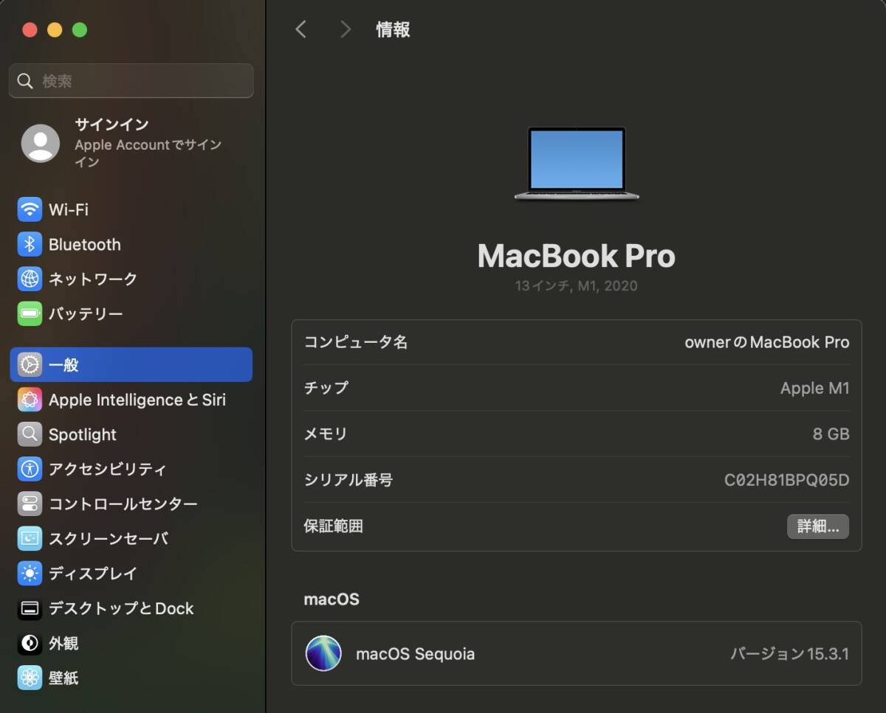Open Wi-Fi settings icon in sidebar
Viewport: 886px width, 713px height.
point(30,209)
